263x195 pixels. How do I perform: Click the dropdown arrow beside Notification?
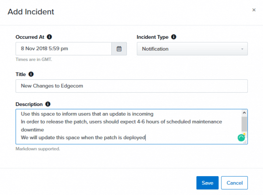pos(242,49)
